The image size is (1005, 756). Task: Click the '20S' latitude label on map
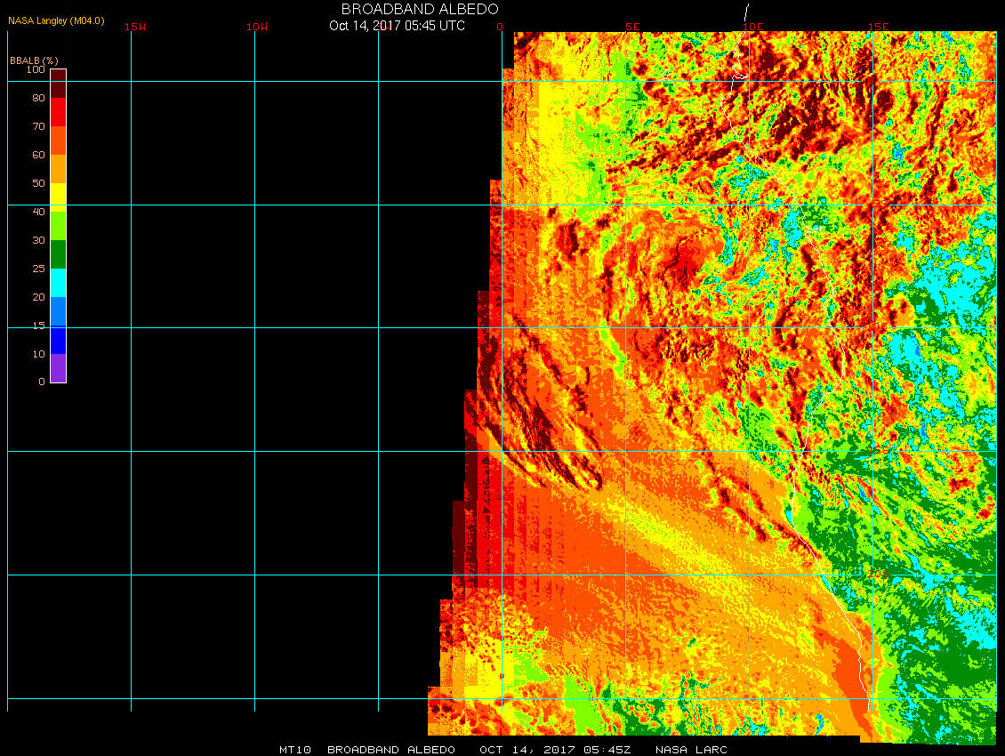[879, 574]
